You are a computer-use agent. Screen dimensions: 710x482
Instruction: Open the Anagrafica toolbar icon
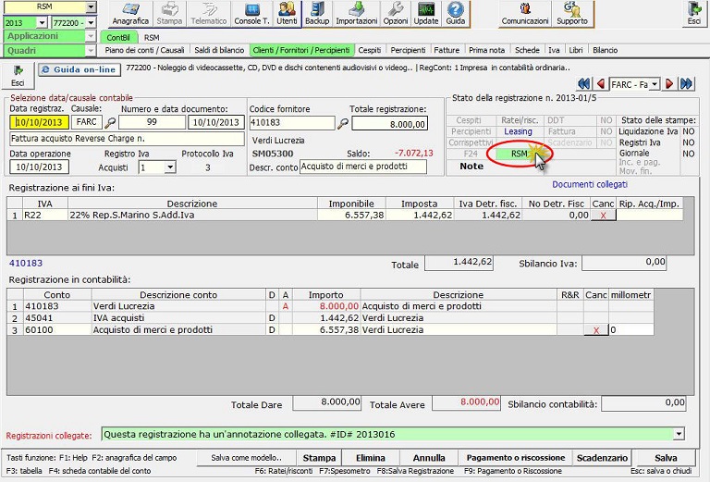tap(130, 14)
